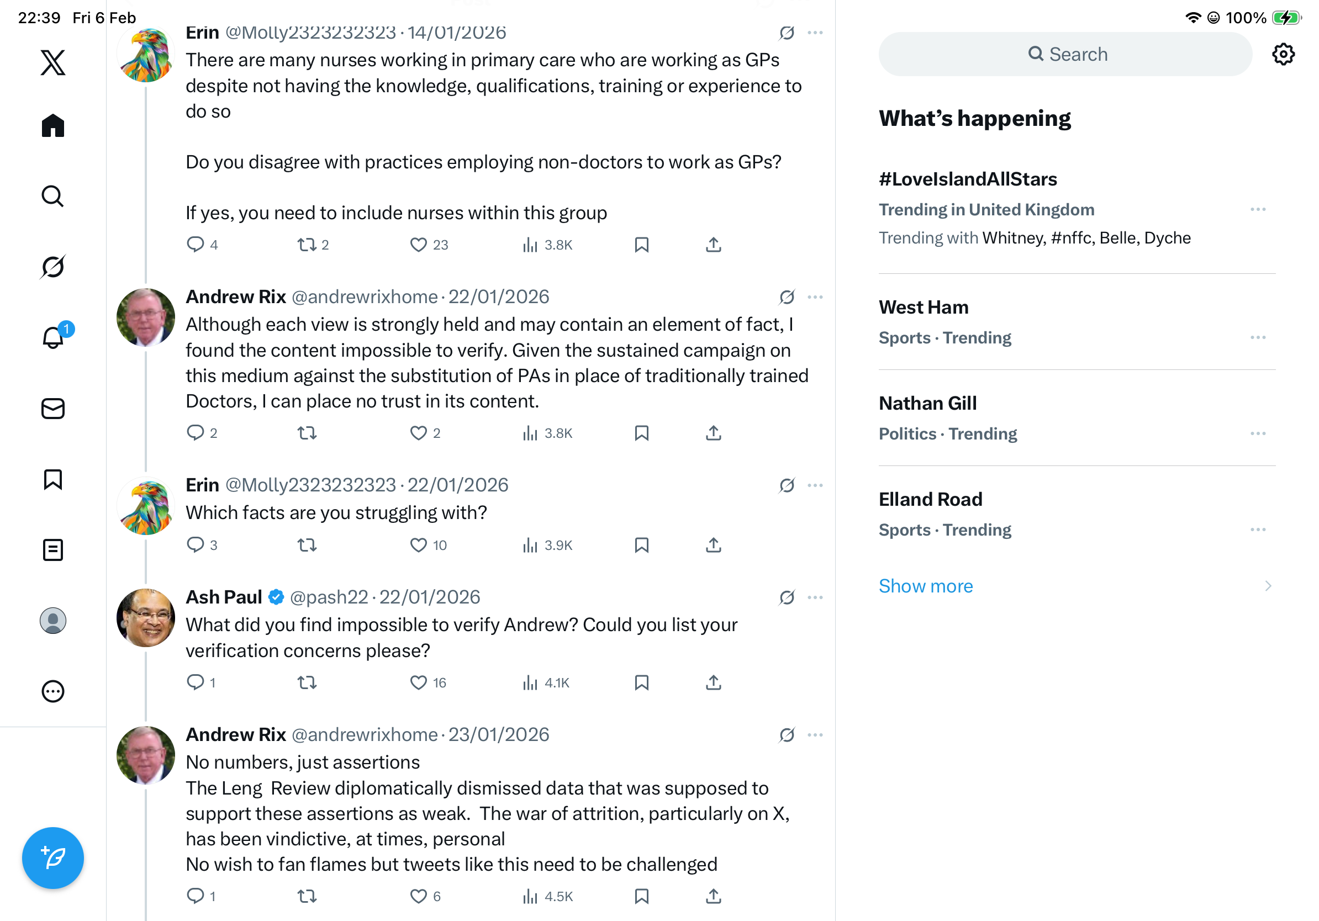Image resolution: width=1319 pixels, height=921 pixels.
Task: Open the West Ham trending topic
Action: (x=923, y=308)
